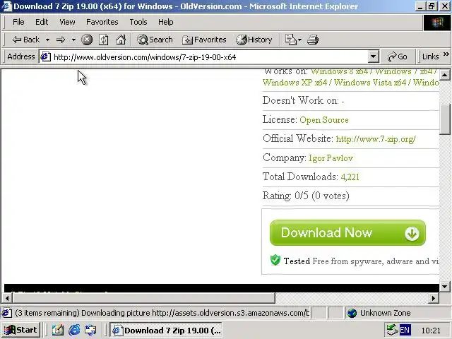The height and width of the screenshot is (339, 452).
Task: Open the Tools menu
Action: coord(138,22)
